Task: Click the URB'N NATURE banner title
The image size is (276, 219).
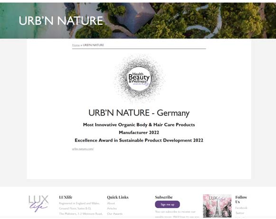Action: 61,21
